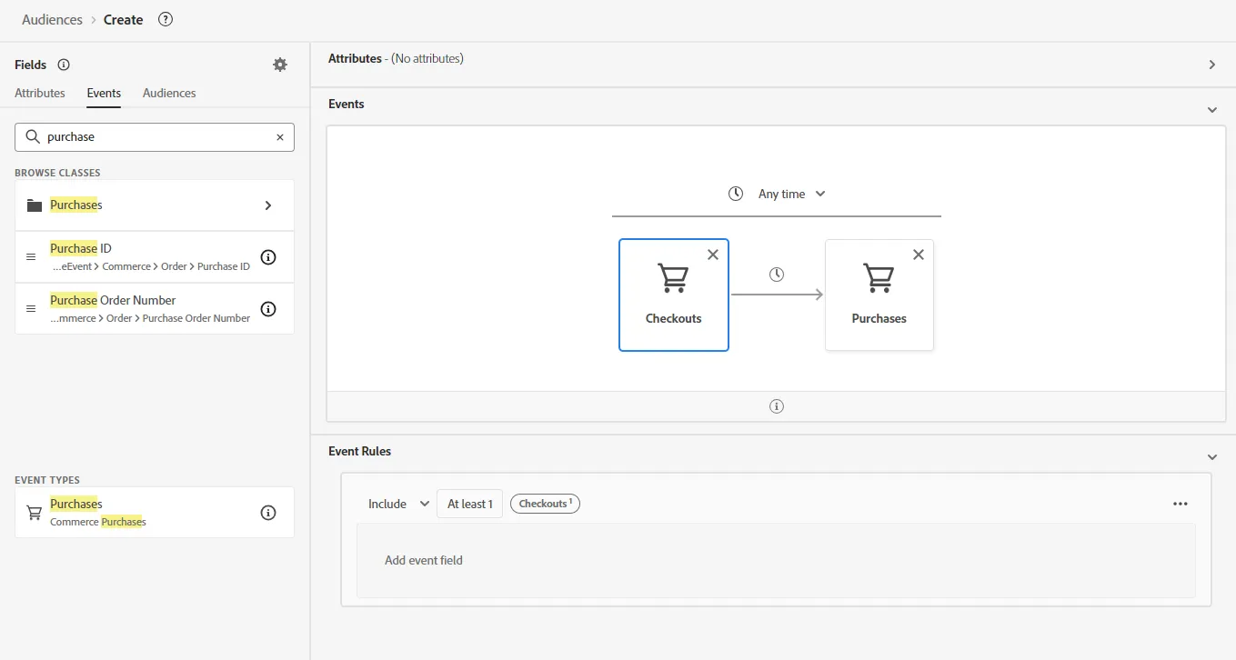Switch to the Attributes tab
1236x660 pixels.
click(x=40, y=93)
